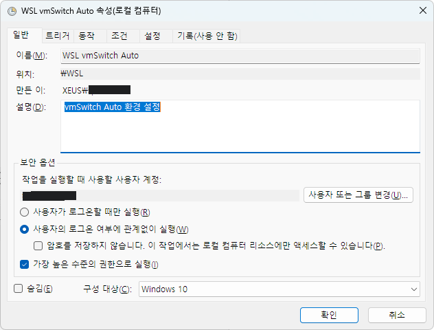Click inside the 설명 description text box
This screenshot has height=330, width=434.
click(239, 127)
